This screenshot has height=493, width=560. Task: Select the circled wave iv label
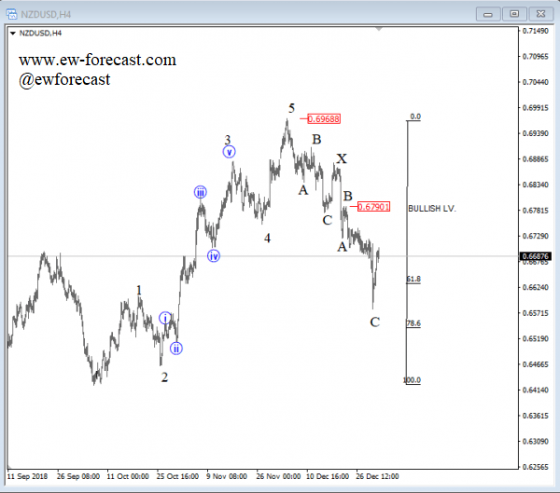tap(214, 255)
